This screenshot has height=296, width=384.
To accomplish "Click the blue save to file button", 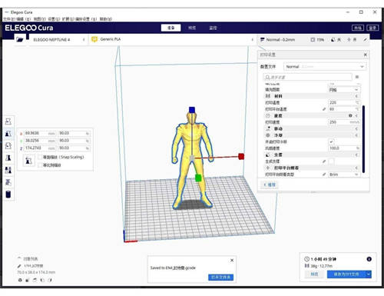I will tap(346, 274).
